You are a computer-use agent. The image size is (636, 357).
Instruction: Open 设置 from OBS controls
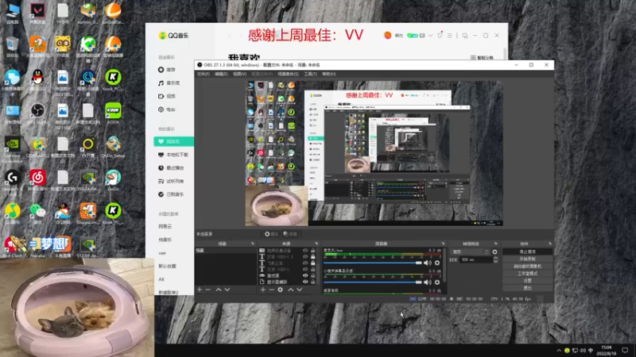tap(527, 281)
